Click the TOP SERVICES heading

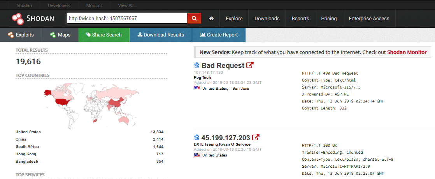30,175
